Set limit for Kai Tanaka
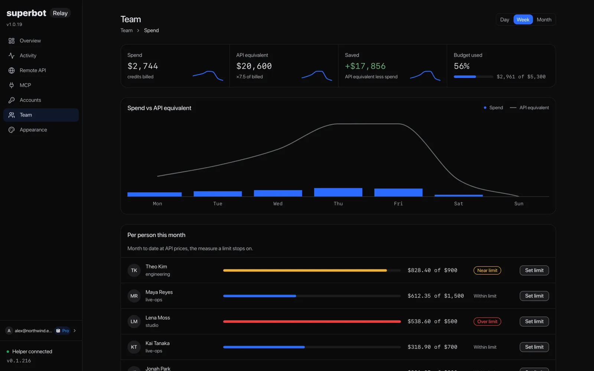The width and height of the screenshot is (594, 371). coord(534,347)
